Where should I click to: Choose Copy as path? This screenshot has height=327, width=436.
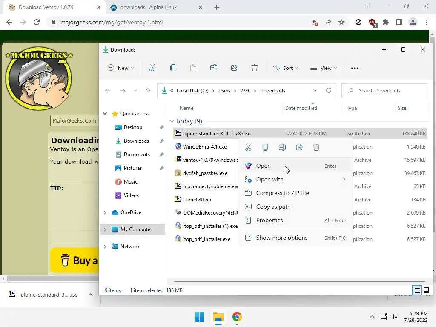(x=295, y=207)
